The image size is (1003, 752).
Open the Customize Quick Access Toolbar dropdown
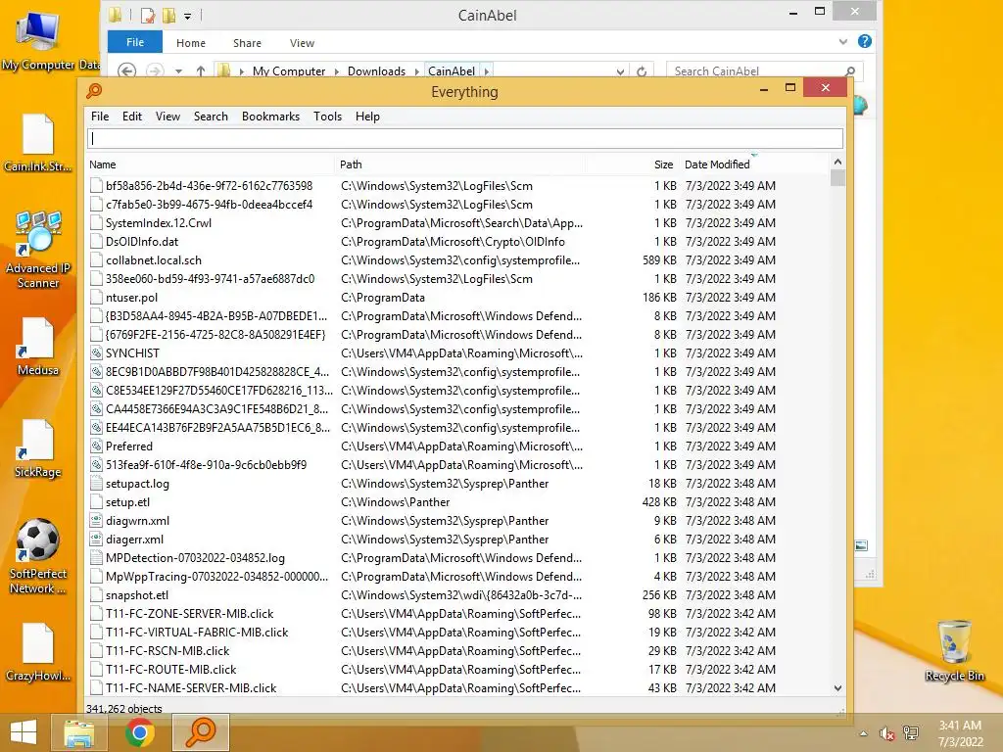pos(187,16)
